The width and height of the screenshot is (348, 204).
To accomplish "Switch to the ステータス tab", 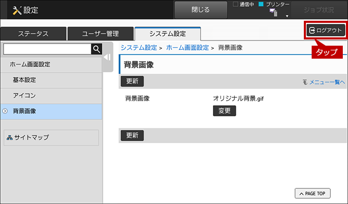I will pos(33,34).
